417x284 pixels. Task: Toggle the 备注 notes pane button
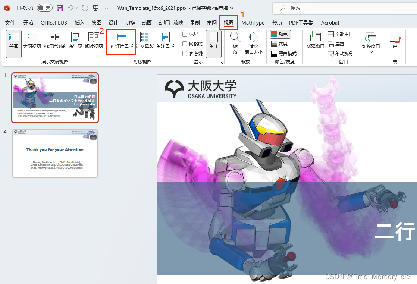(x=214, y=44)
